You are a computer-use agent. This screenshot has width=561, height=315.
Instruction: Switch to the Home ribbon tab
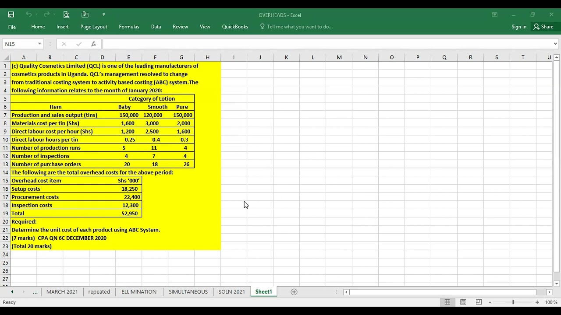(38, 27)
